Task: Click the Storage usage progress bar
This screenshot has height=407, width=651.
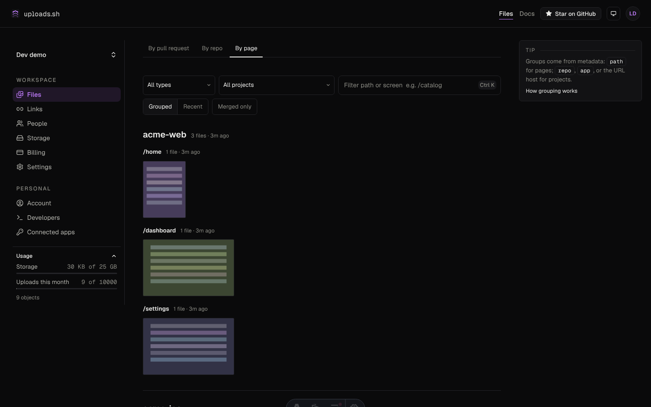Action: click(x=66, y=273)
